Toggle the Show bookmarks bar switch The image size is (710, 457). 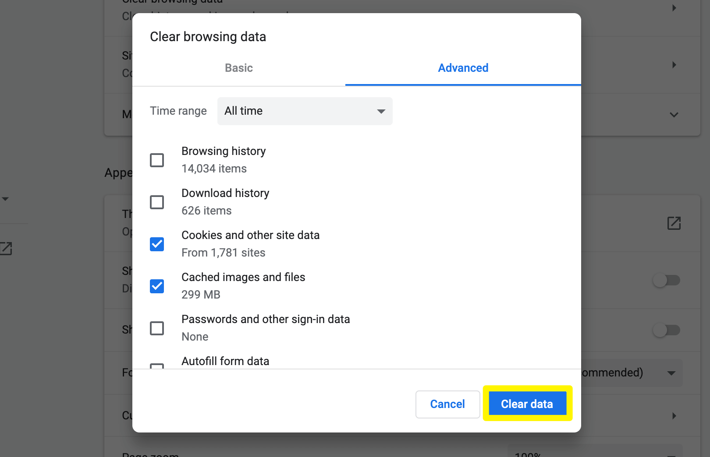pos(666,330)
